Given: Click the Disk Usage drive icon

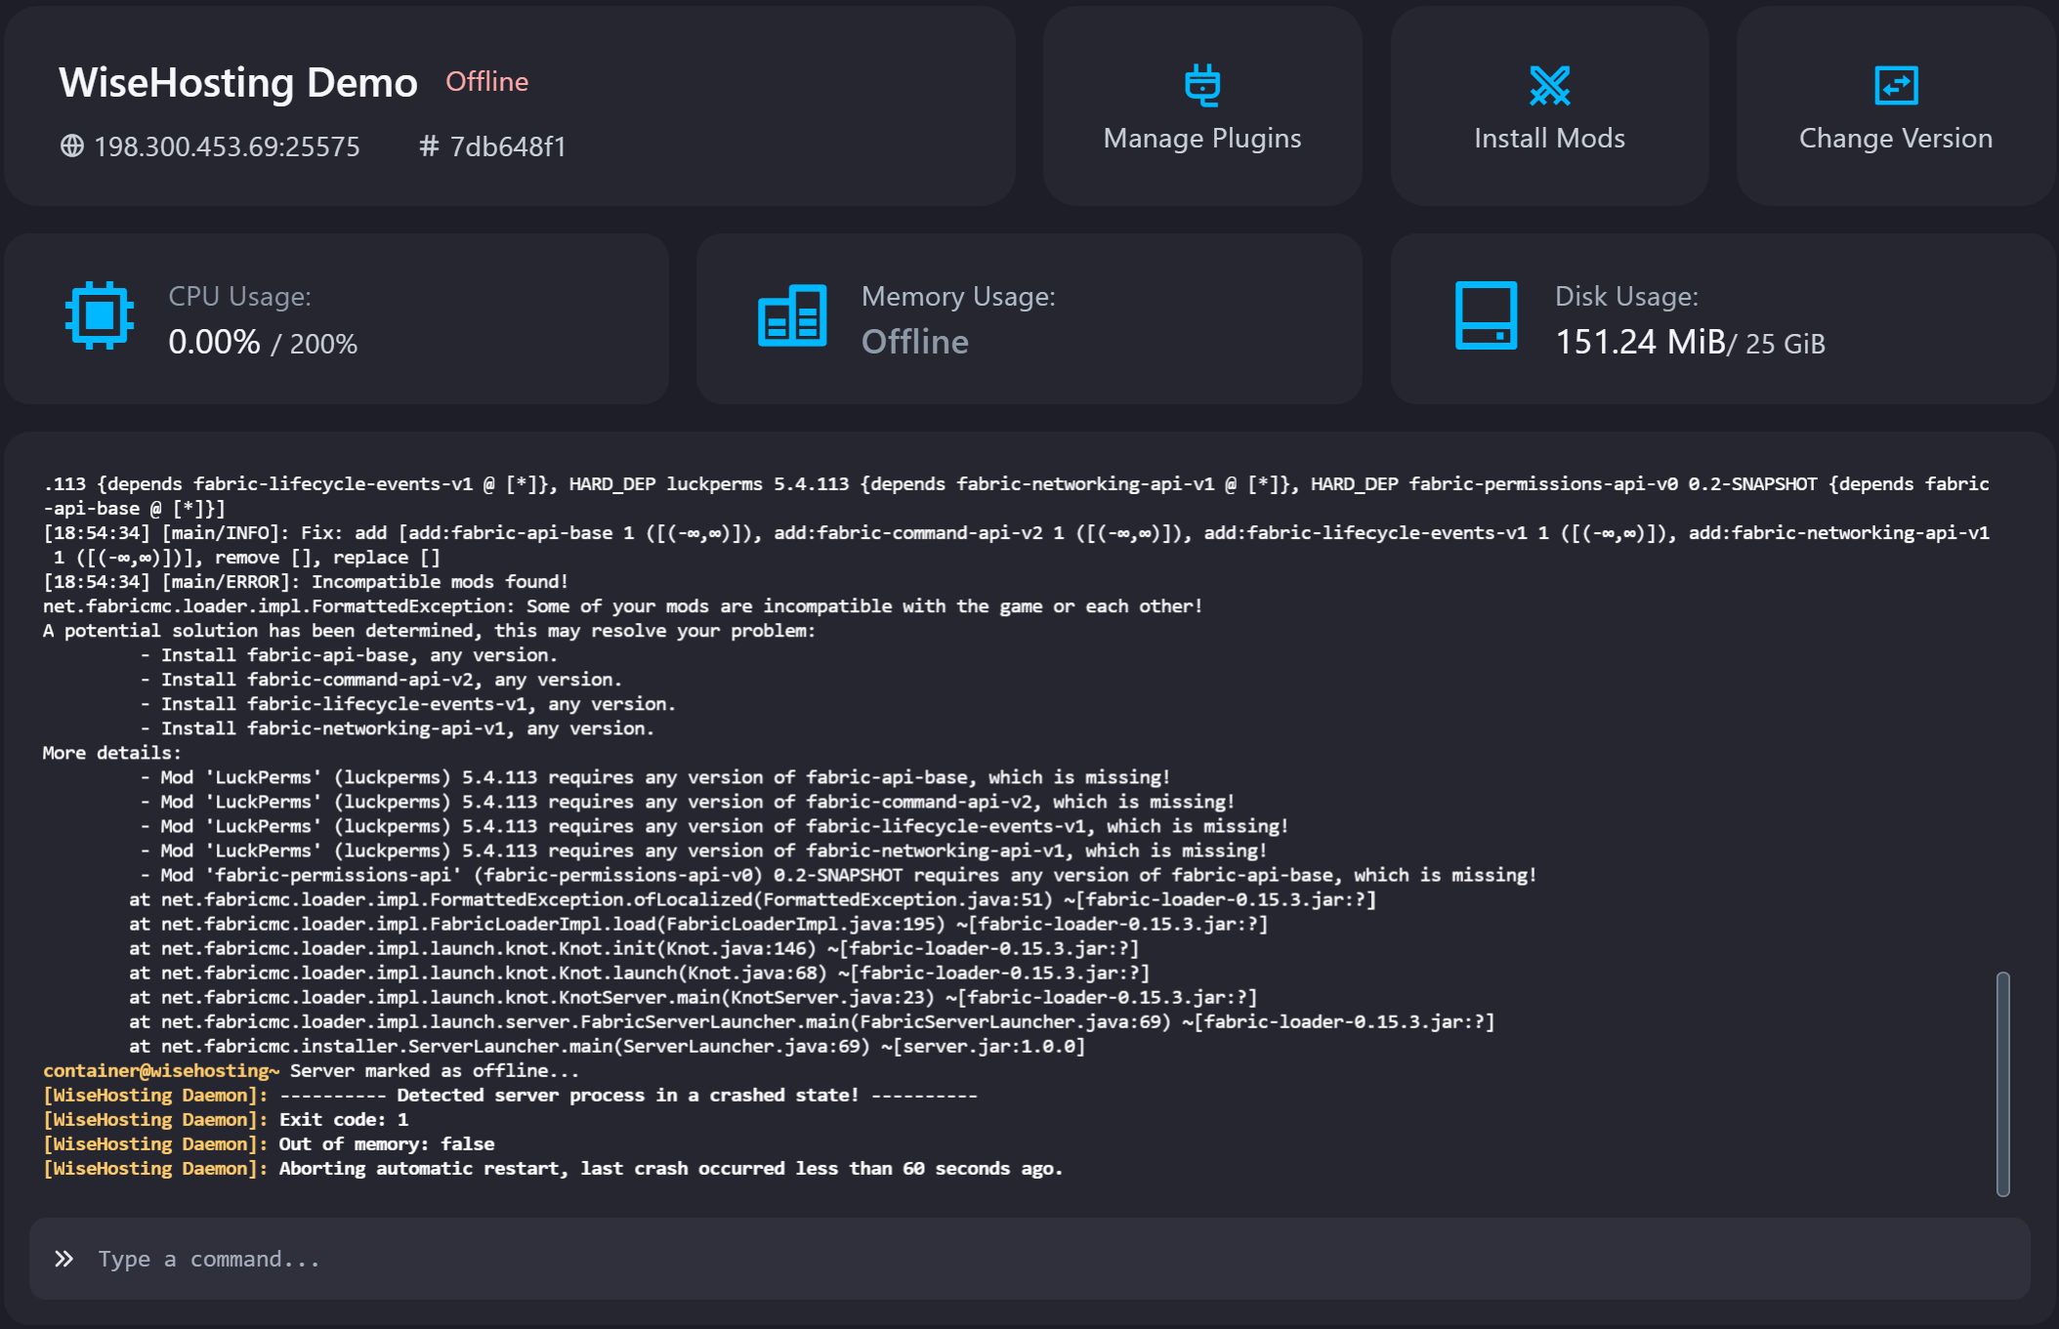Looking at the screenshot, I should coord(1486,315).
